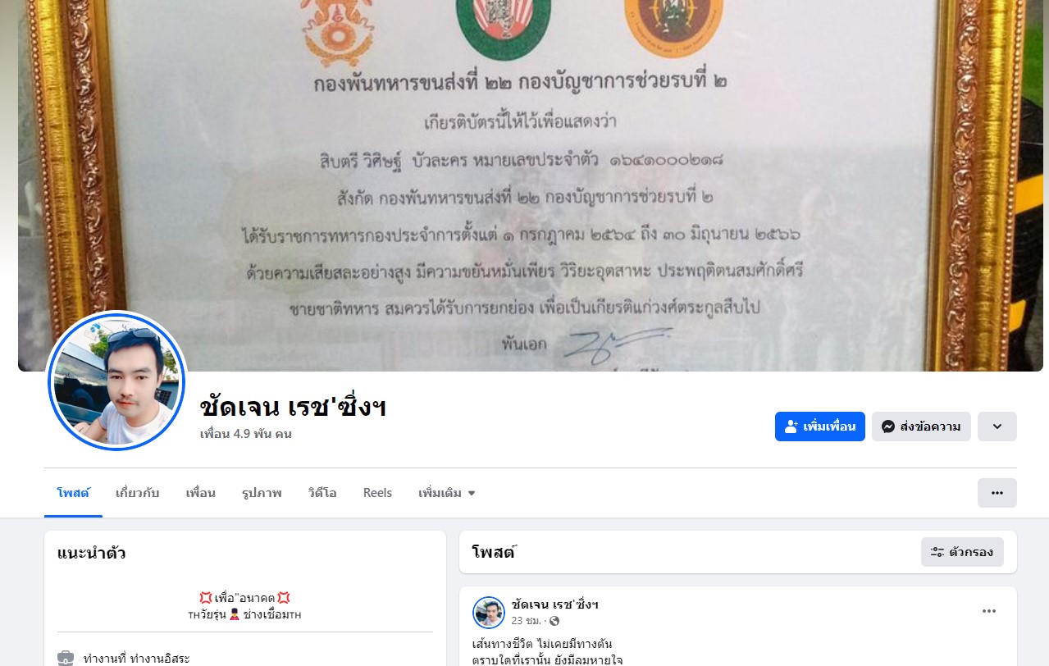Click the filter sliders icon in posts header
The image size is (1049, 666).
[937, 552]
